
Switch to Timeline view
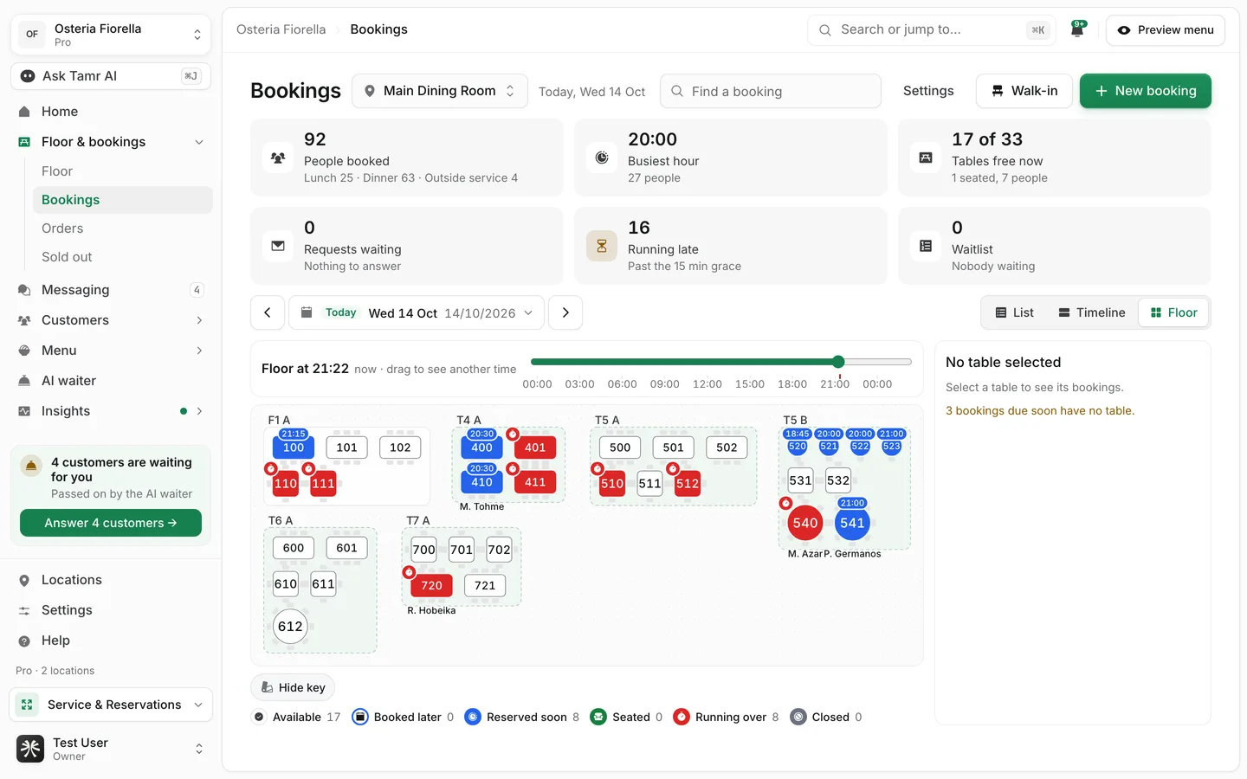(x=1092, y=312)
